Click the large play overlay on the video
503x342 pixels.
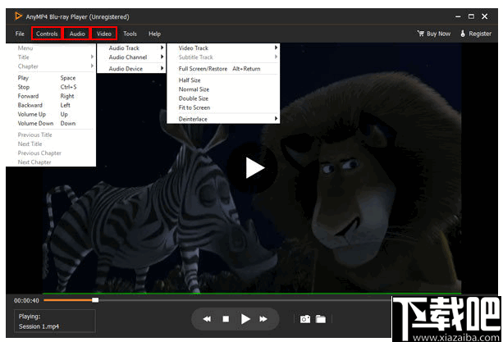[255, 168]
